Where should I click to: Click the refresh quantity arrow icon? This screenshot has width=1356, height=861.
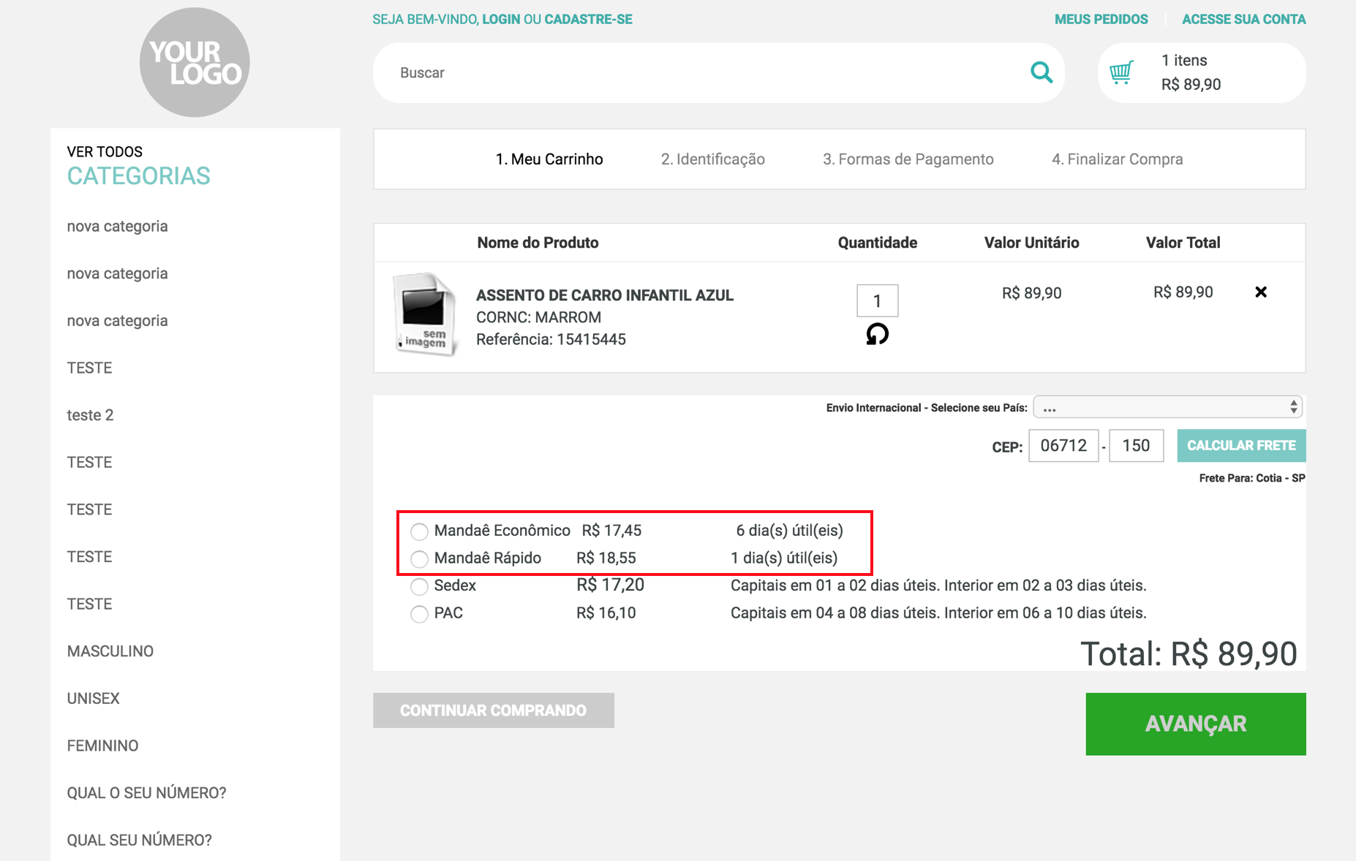point(877,335)
